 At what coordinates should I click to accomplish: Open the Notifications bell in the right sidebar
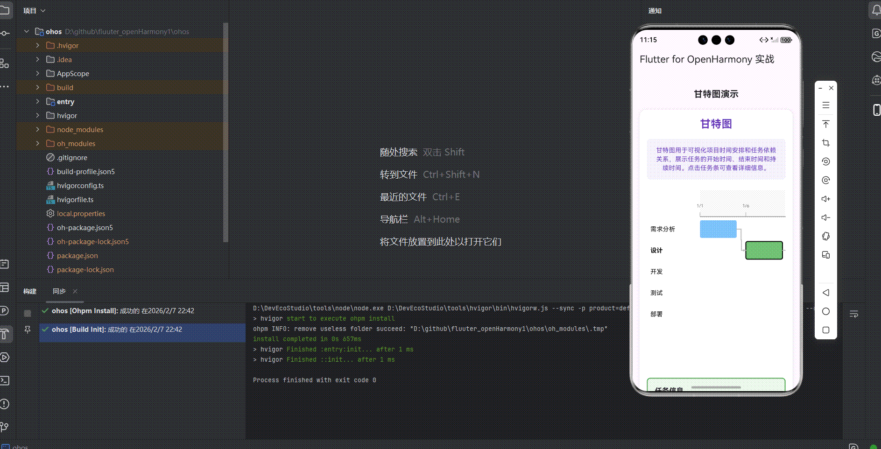click(x=876, y=10)
